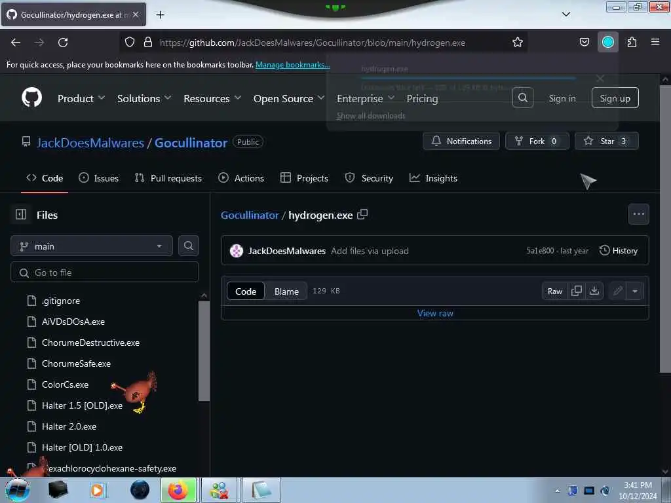Switch to the Security tab
The image size is (671, 503).
[369, 178]
